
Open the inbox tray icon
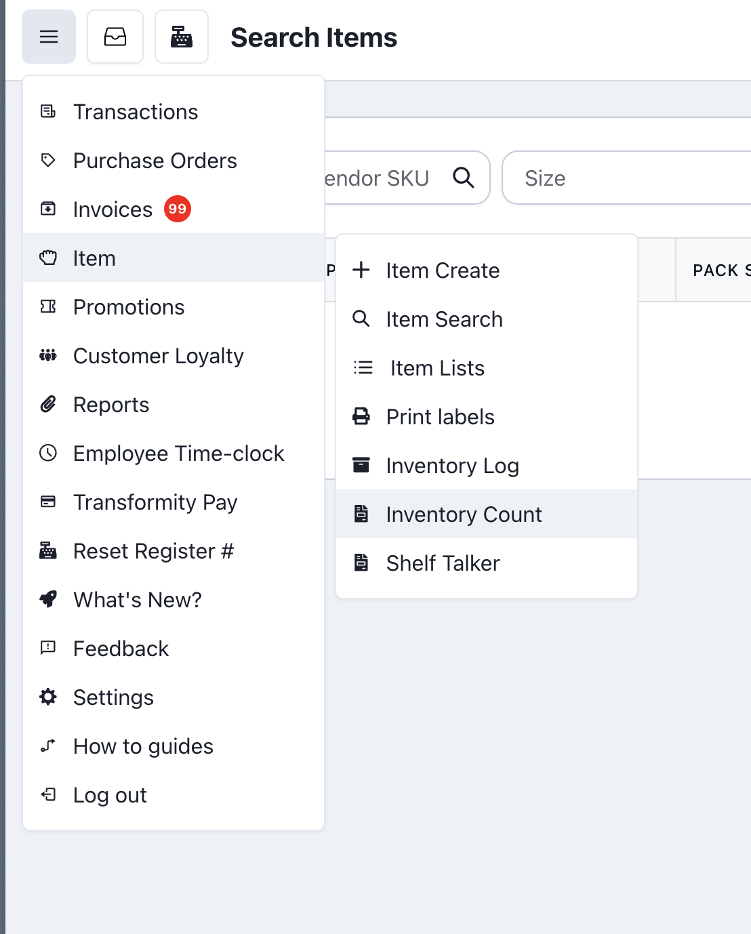click(115, 37)
